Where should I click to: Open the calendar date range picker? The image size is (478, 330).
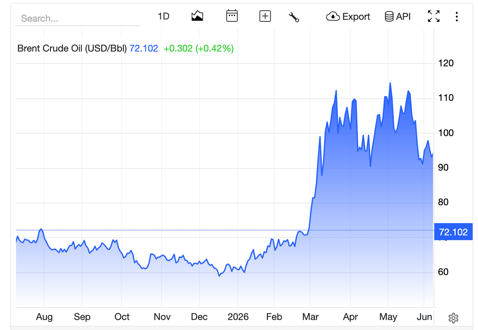[232, 16]
